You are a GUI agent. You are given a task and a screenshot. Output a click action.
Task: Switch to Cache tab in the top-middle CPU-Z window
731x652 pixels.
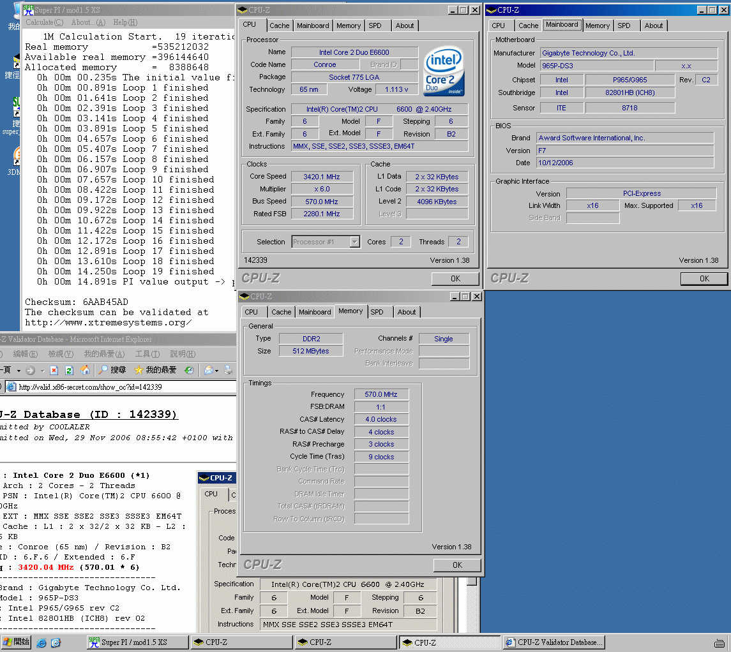tap(279, 26)
